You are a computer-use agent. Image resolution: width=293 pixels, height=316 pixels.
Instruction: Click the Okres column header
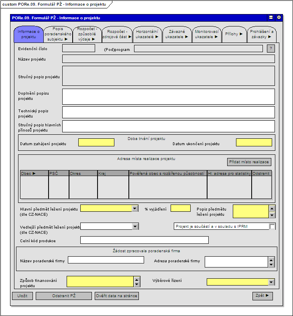tap(83, 173)
